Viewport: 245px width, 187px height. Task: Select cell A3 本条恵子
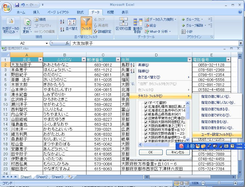point(27,70)
